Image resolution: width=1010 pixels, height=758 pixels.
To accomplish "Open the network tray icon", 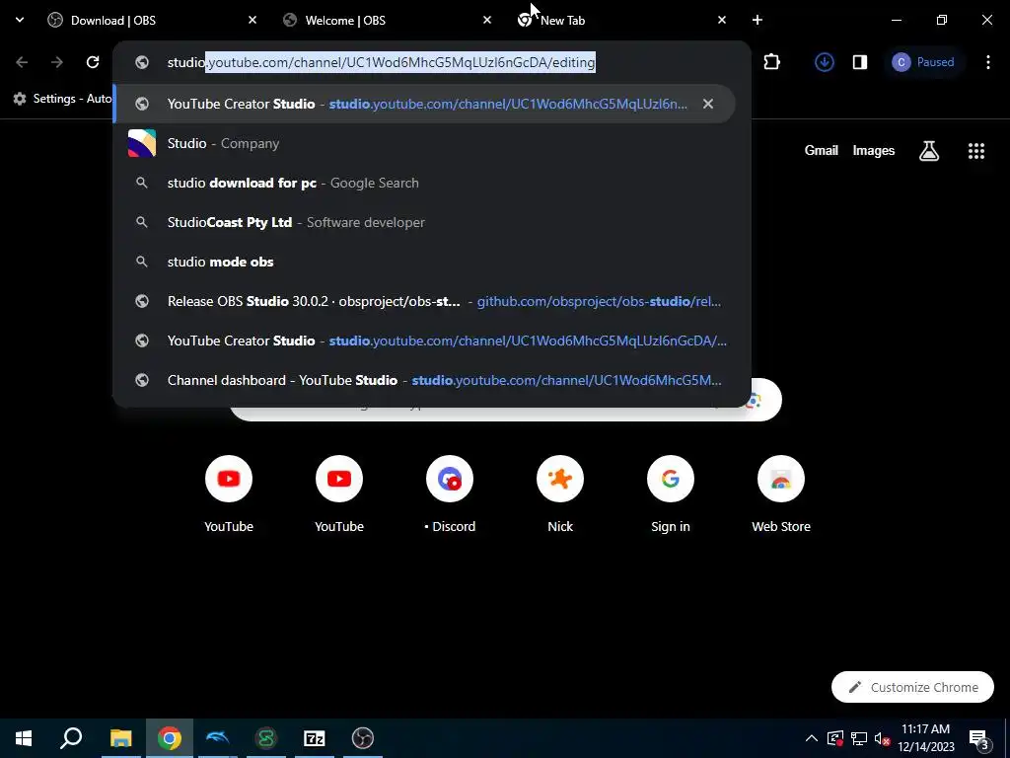I will click(x=859, y=738).
